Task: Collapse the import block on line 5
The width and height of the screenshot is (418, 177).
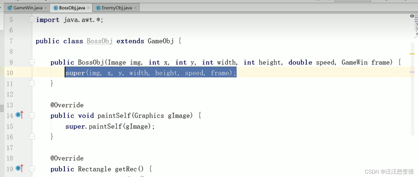Action: [32, 20]
